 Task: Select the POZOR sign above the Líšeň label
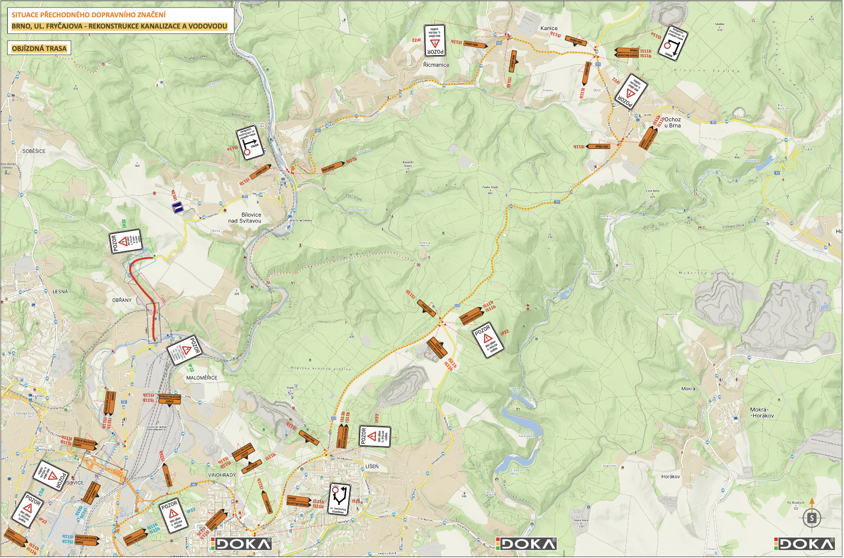(x=375, y=437)
